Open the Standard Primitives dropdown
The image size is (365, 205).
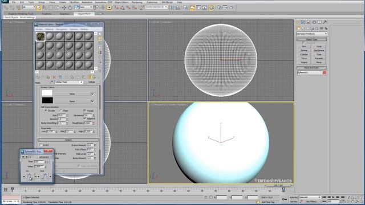(x=312, y=34)
